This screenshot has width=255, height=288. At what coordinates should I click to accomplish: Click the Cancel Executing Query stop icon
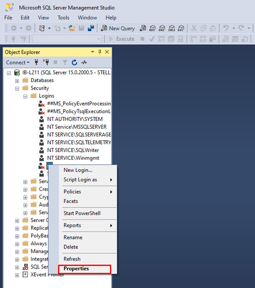click(x=142, y=39)
